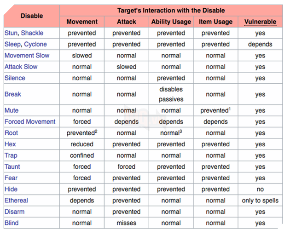Click the Taunt link
The height and width of the screenshot is (235, 290).
[x=12, y=166]
